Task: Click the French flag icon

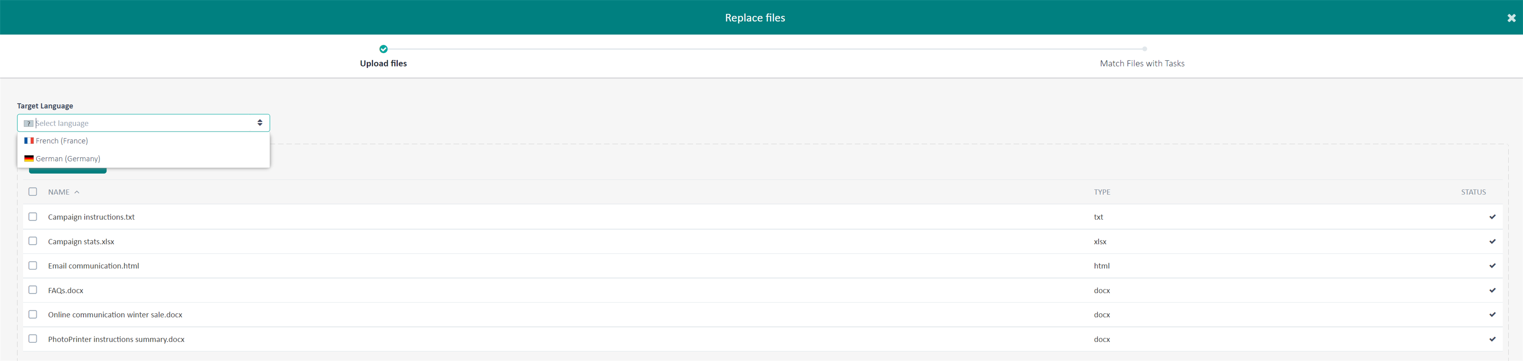Action: click(x=28, y=141)
